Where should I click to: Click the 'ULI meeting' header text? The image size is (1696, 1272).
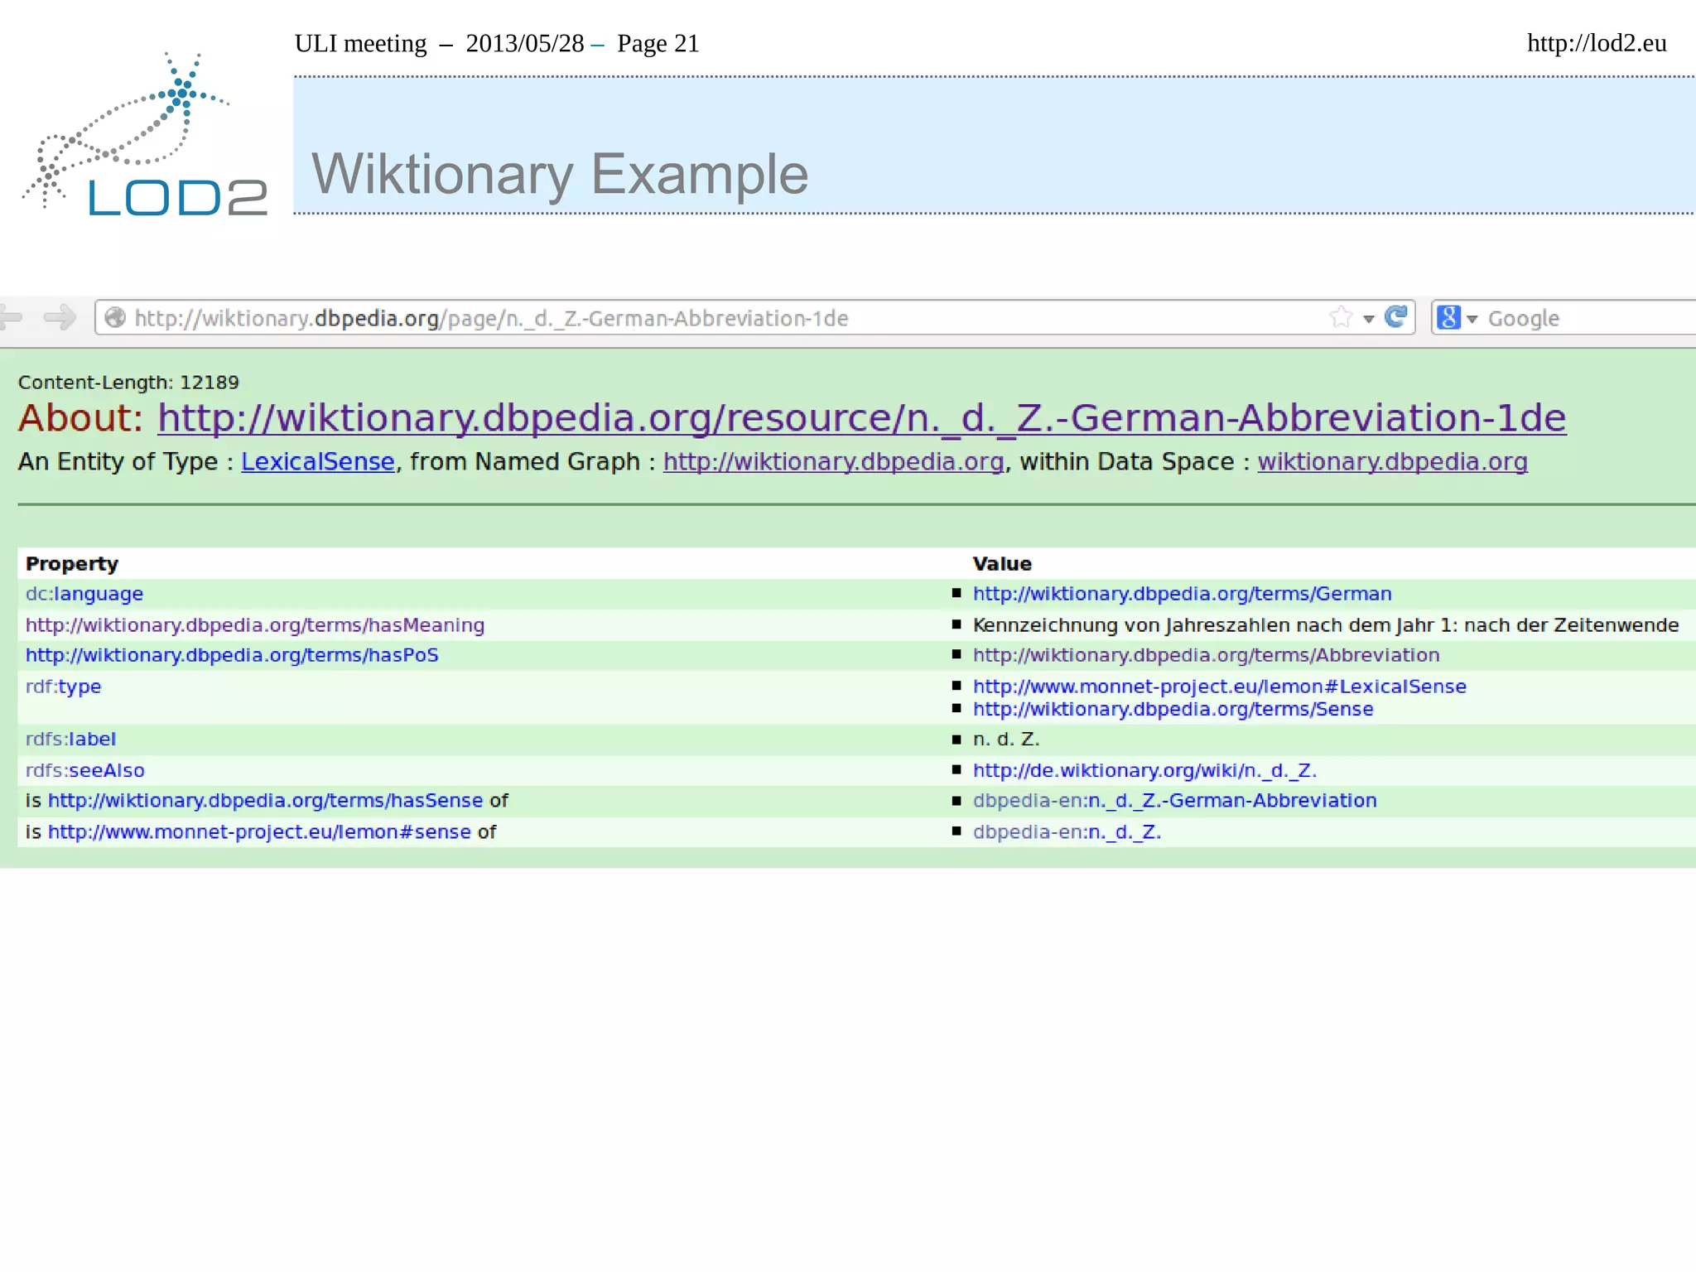point(360,43)
